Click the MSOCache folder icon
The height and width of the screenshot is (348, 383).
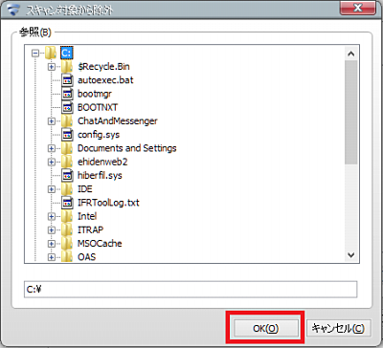click(67, 244)
